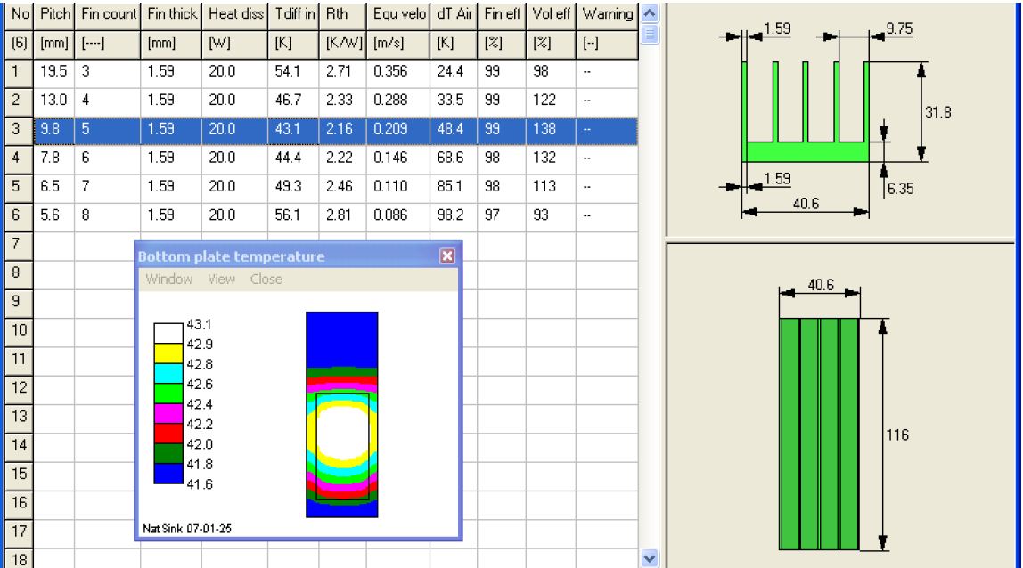Click Rth value 2.16 in row 3
The width and height of the screenshot is (1023, 568).
342,129
